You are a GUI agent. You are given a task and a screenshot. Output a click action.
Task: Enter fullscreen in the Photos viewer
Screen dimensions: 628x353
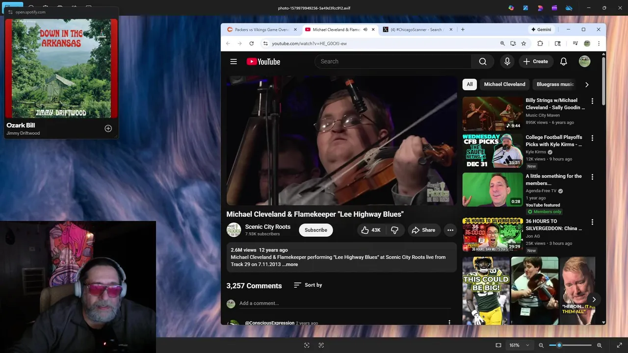pos(619,345)
